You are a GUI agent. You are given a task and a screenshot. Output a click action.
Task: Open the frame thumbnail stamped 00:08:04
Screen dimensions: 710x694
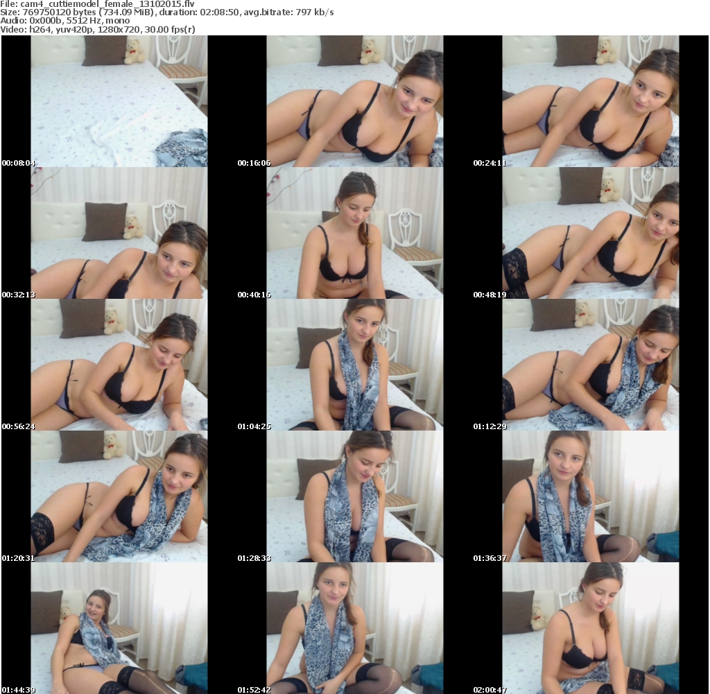(119, 101)
